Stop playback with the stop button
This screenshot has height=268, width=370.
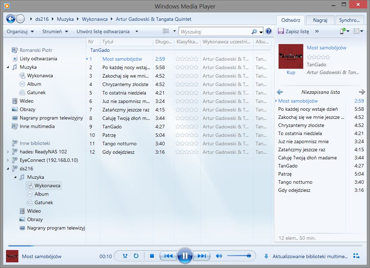152,256
